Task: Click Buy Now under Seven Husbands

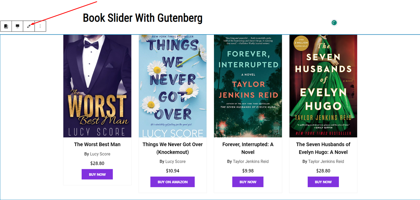Action: coord(323,182)
